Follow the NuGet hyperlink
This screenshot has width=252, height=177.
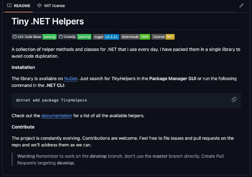[x=71, y=78]
